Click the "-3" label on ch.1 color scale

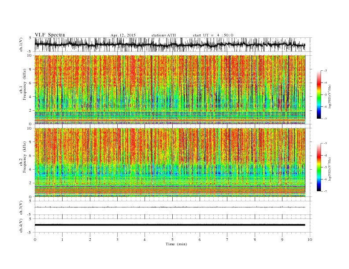click(325, 71)
